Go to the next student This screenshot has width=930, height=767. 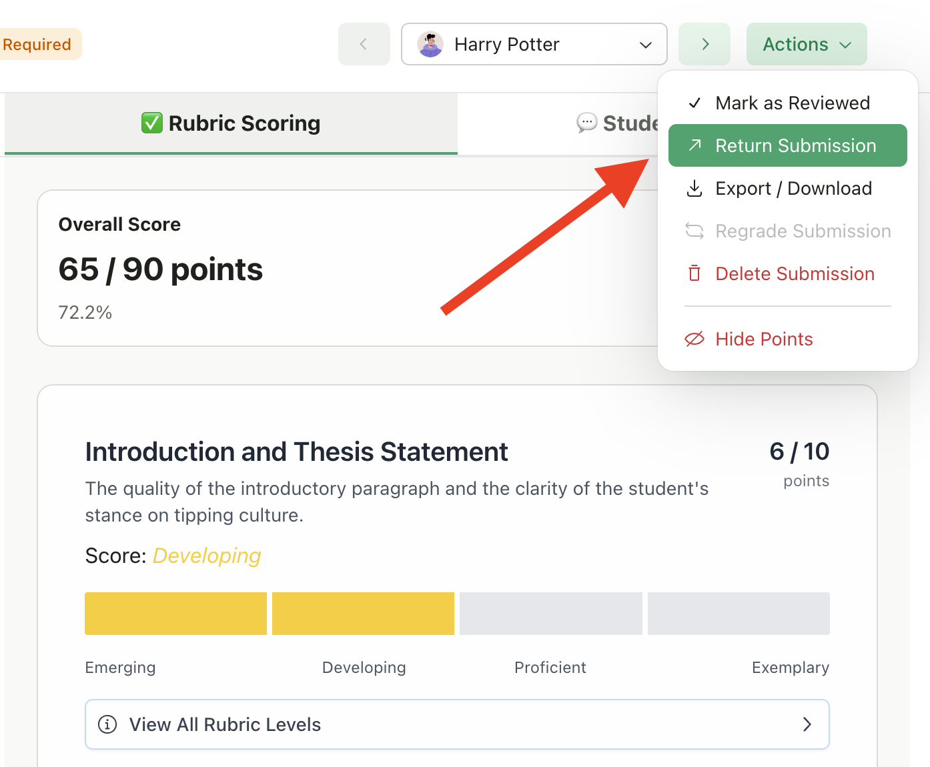(x=705, y=45)
